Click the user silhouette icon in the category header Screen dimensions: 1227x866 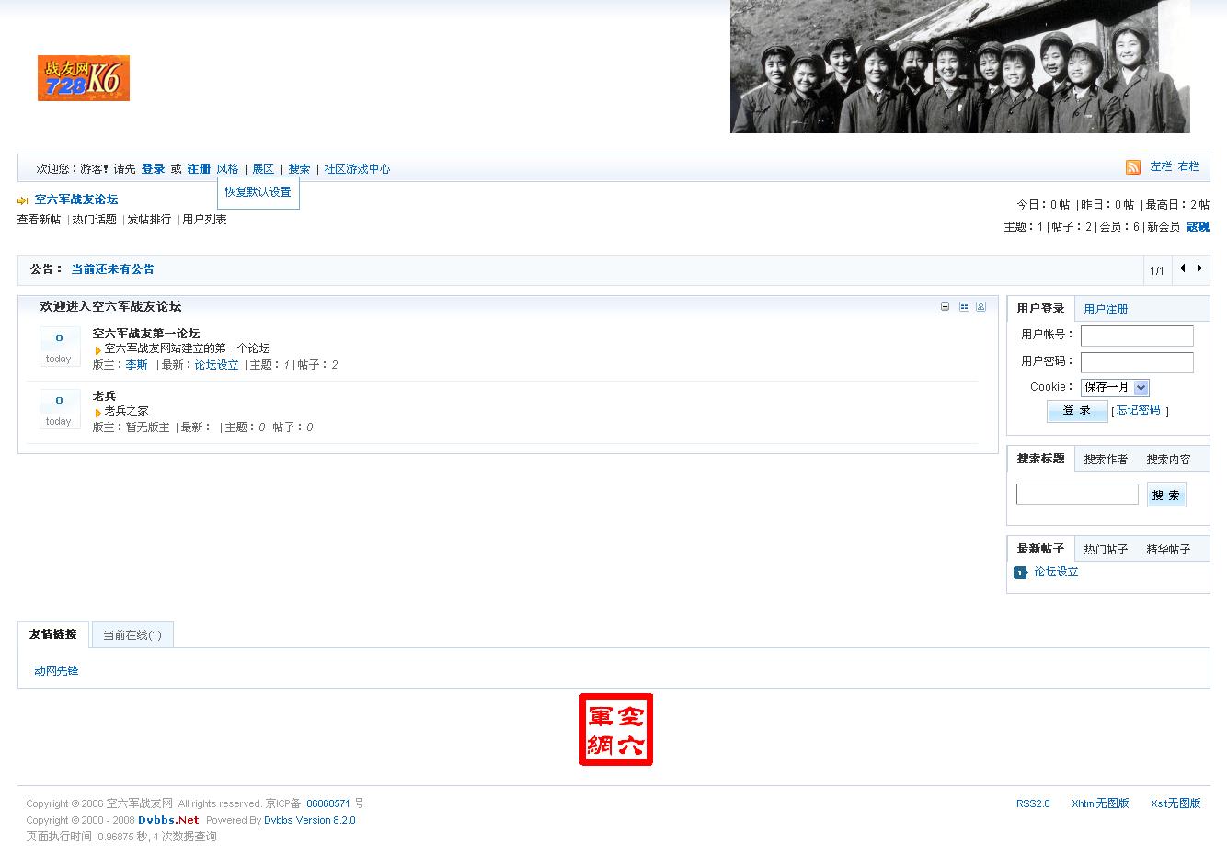pos(980,306)
